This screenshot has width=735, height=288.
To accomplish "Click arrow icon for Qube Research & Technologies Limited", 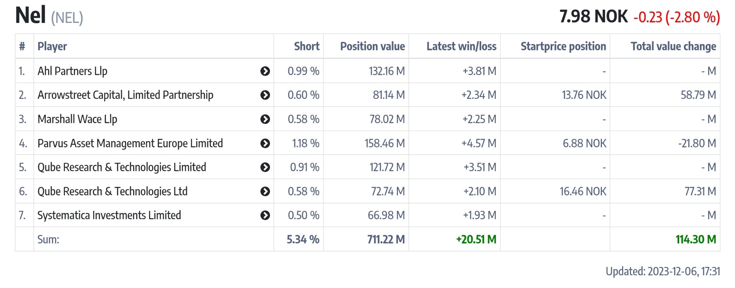I will click(265, 167).
